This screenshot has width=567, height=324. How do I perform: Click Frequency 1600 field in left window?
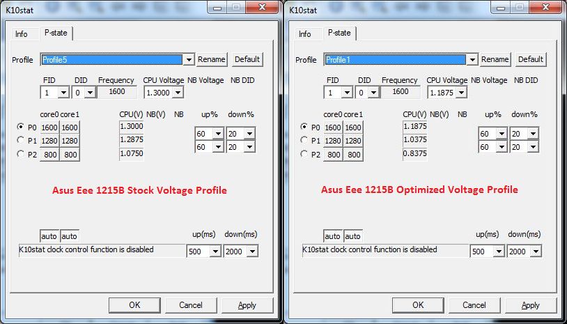click(117, 92)
